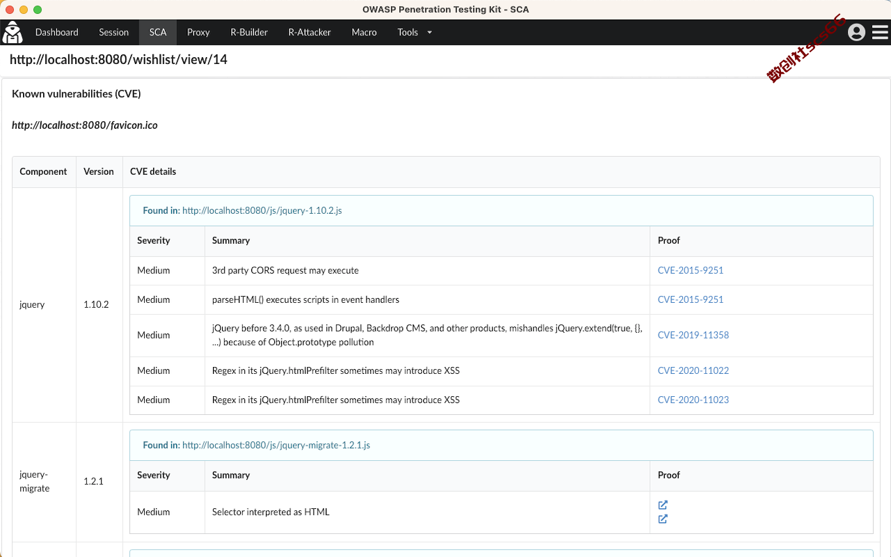Open the CVE-2020-11022 link

click(x=693, y=370)
